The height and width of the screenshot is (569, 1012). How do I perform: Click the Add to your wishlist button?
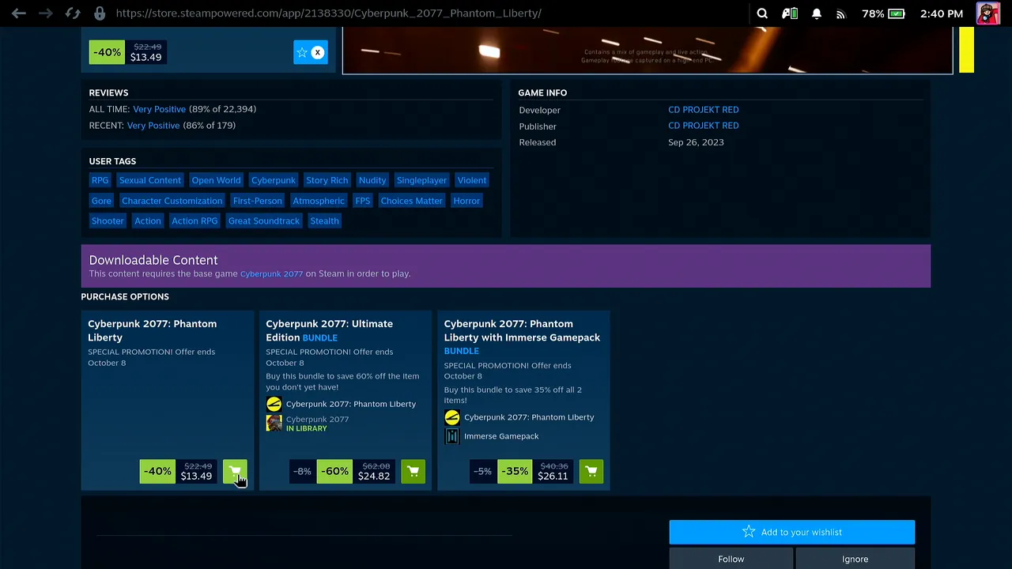[791, 532]
